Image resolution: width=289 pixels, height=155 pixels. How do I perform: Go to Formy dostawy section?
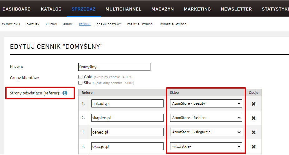pyautogui.click(x=109, y=24)
